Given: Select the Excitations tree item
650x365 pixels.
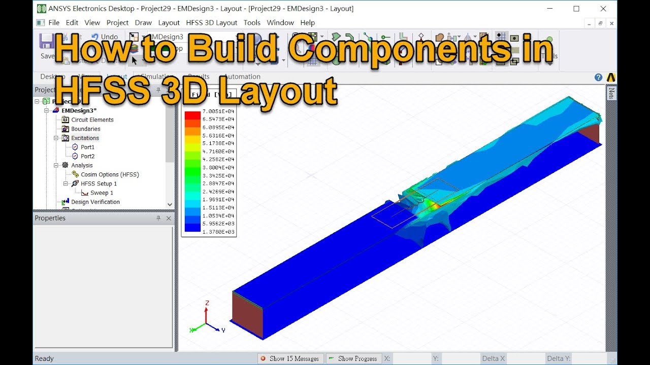Looking at the screenshot, I should 85,138.
